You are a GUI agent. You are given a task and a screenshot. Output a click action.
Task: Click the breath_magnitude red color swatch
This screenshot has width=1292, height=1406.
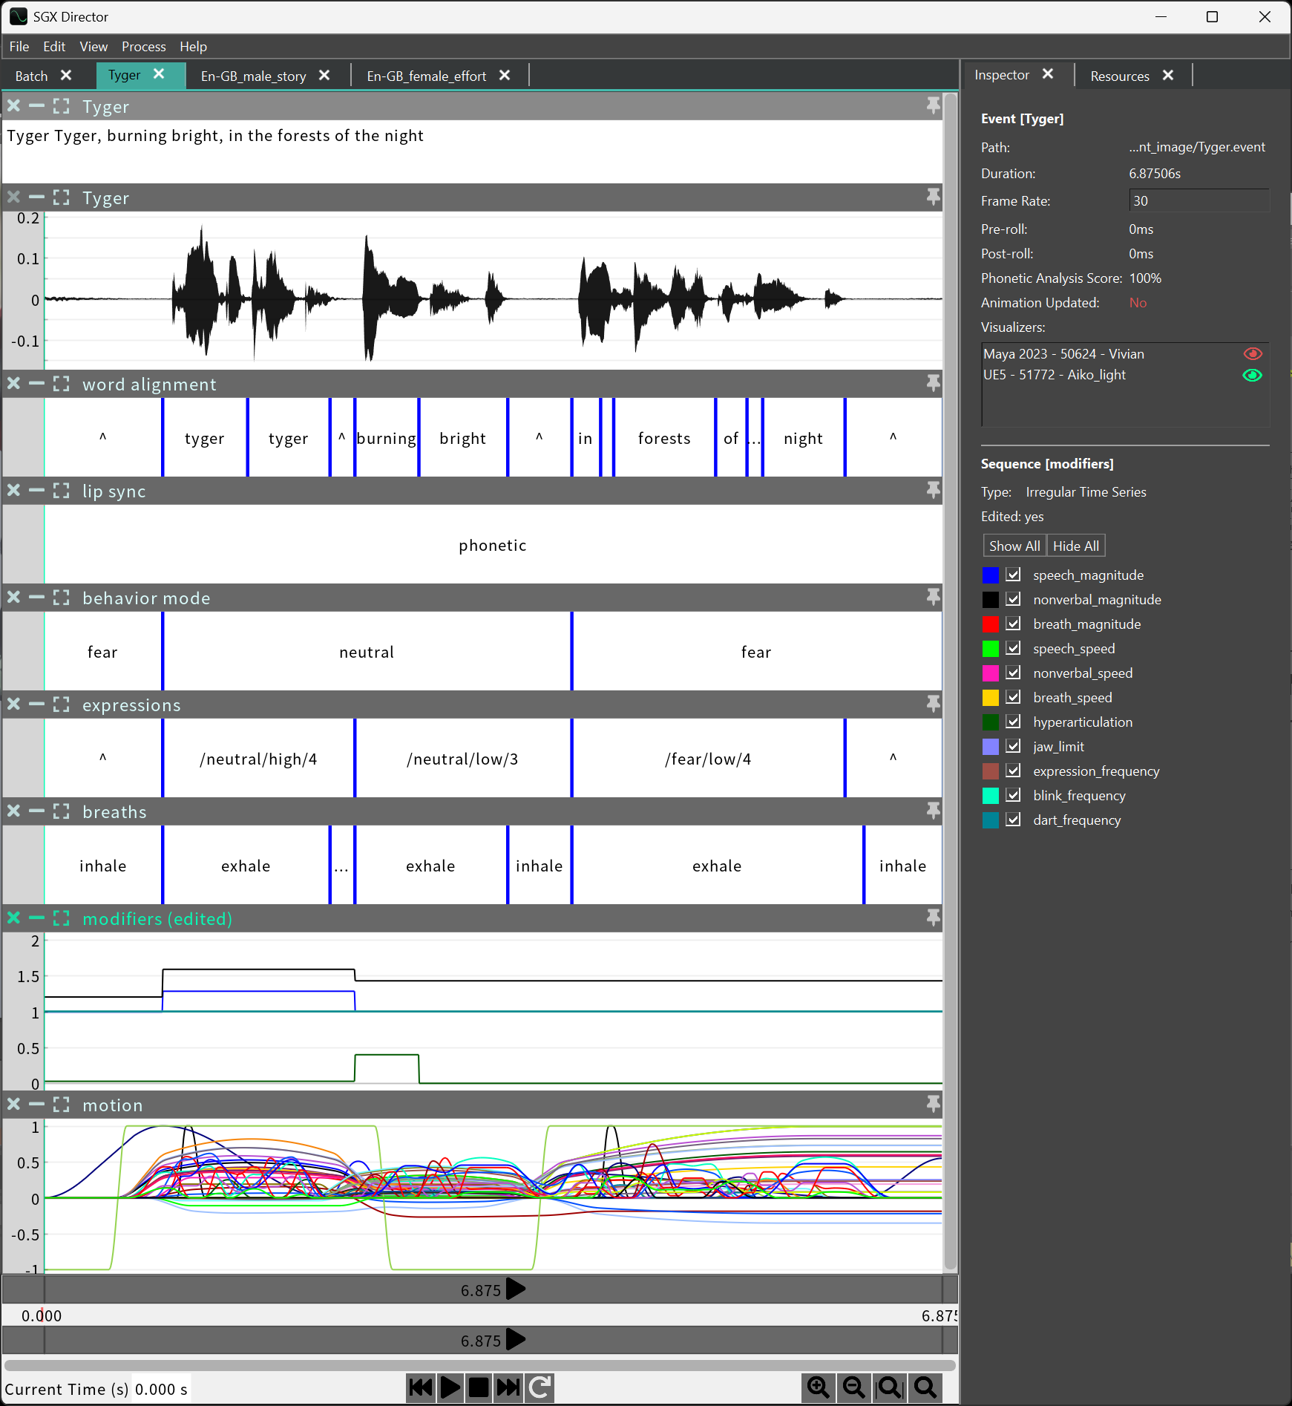pos(990,624)
